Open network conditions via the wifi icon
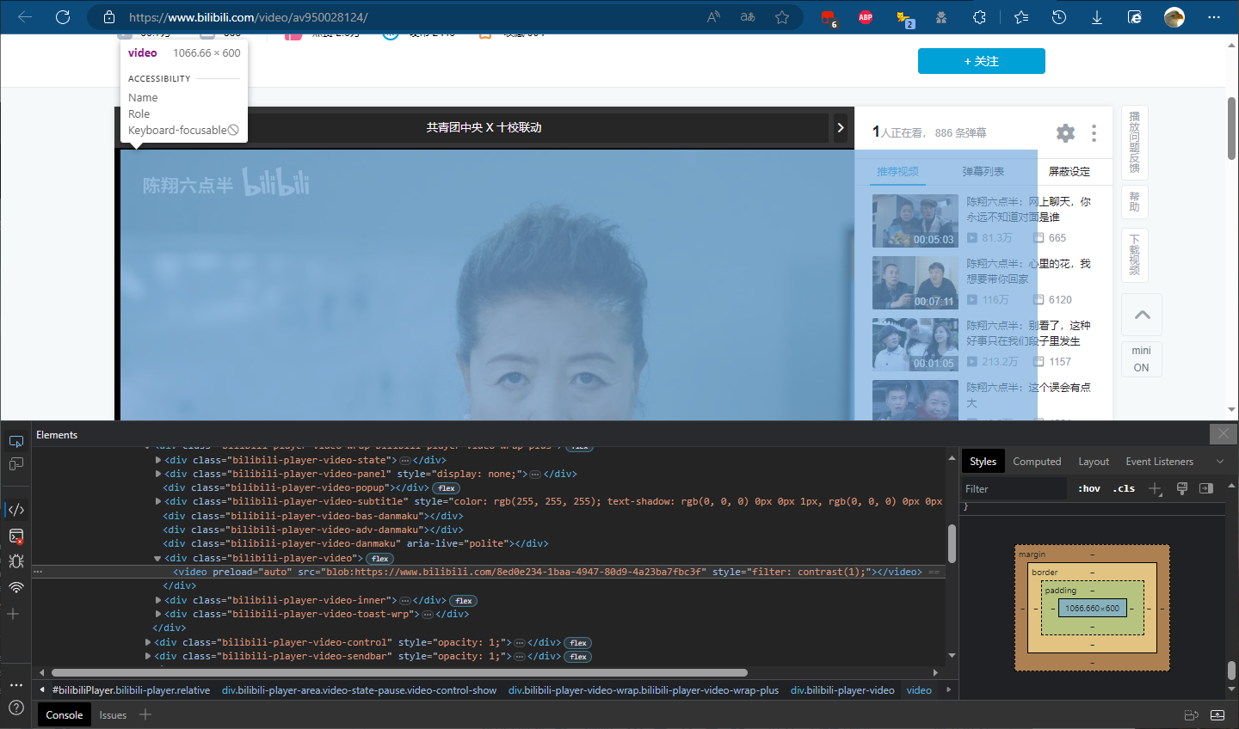The height and width of the screenshot is (729, 1239). (16, 588)
